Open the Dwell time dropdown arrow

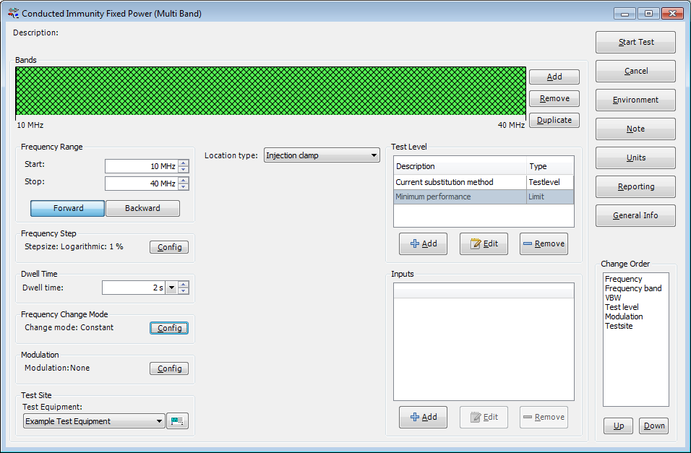[172, 288]
